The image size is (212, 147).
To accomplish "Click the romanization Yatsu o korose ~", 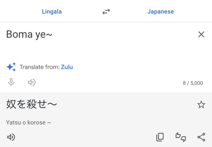I will click(x=28, y=122).
